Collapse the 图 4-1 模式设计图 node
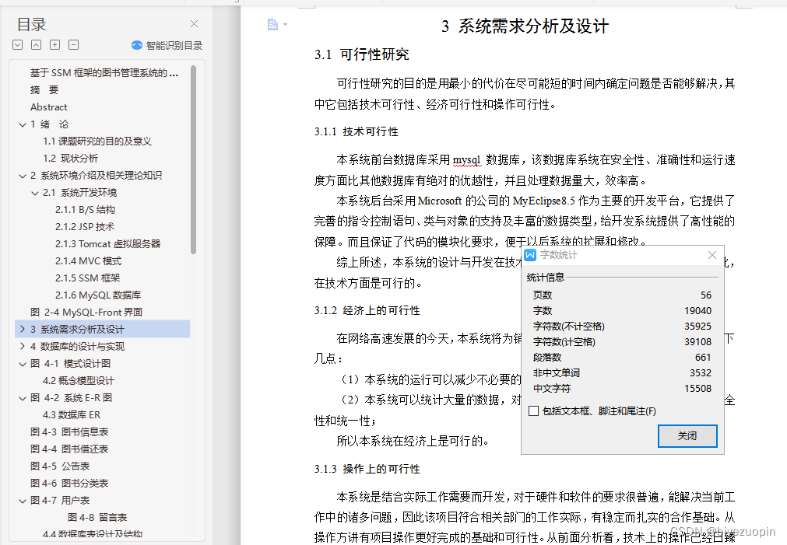 22,364
